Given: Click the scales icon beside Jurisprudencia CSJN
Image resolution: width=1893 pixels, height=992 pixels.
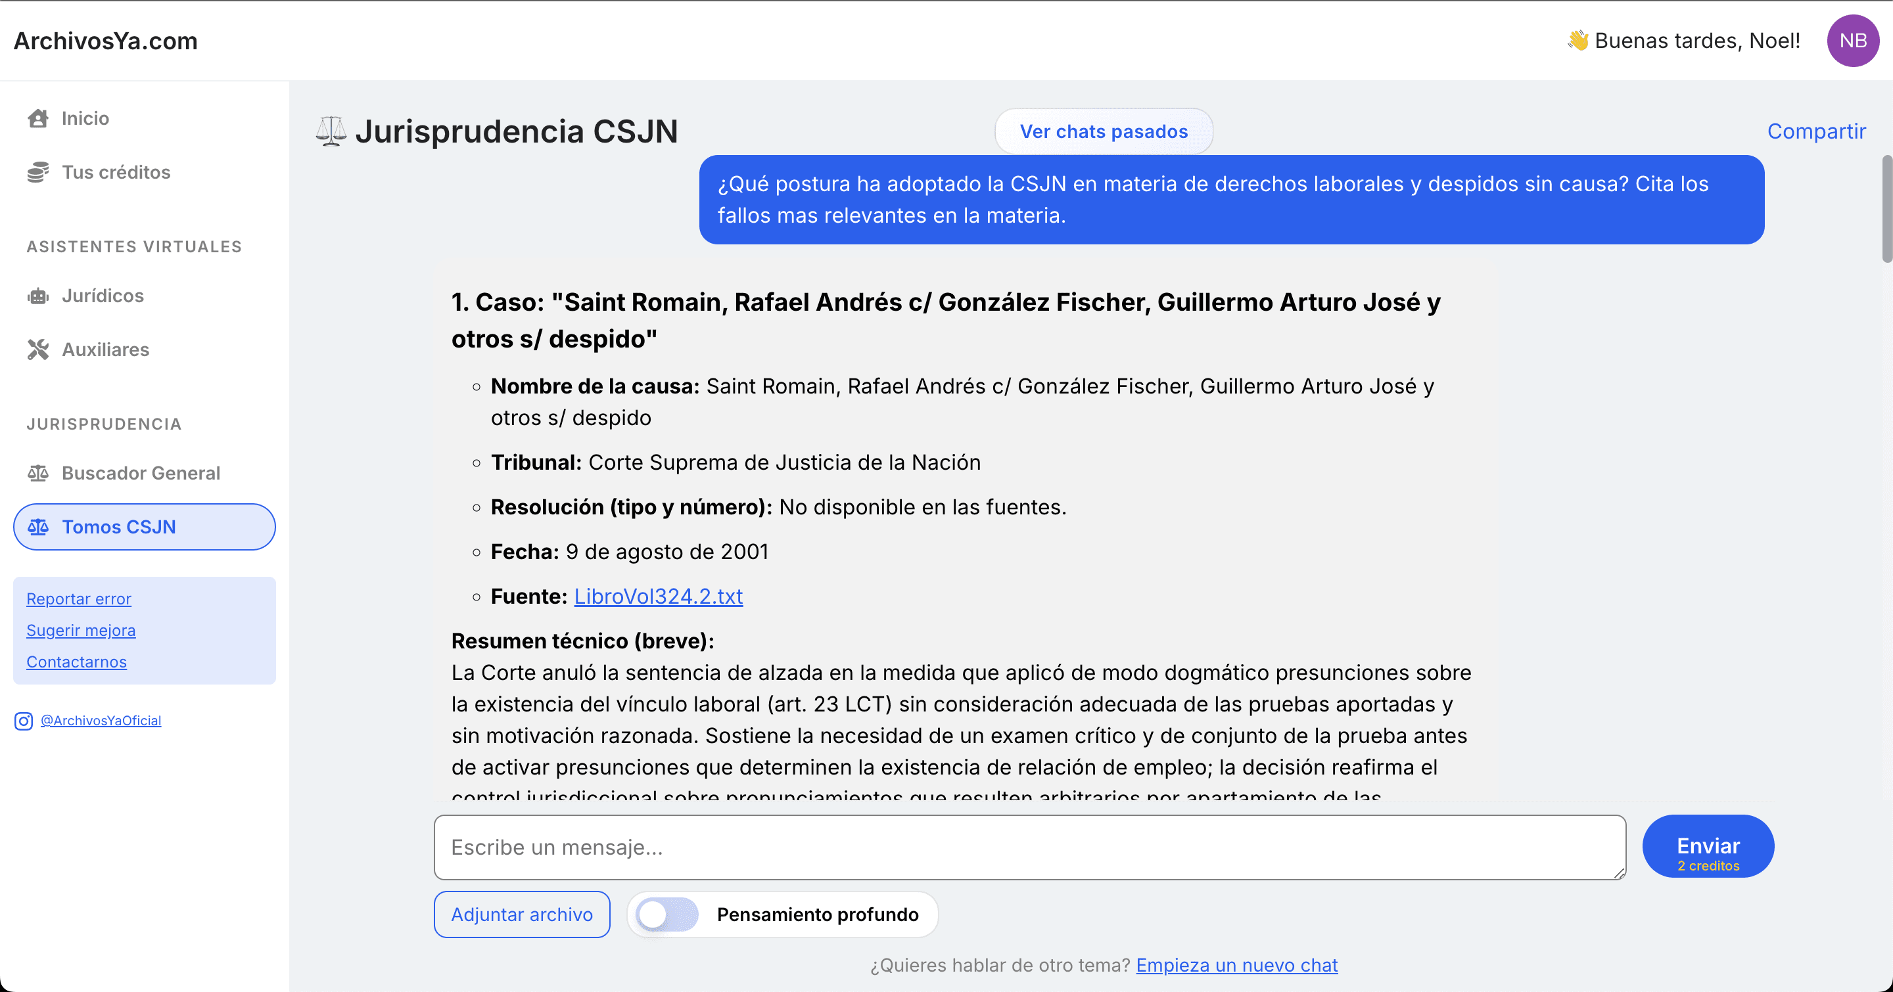Looking at the screenshot, I should coord(332,131).
